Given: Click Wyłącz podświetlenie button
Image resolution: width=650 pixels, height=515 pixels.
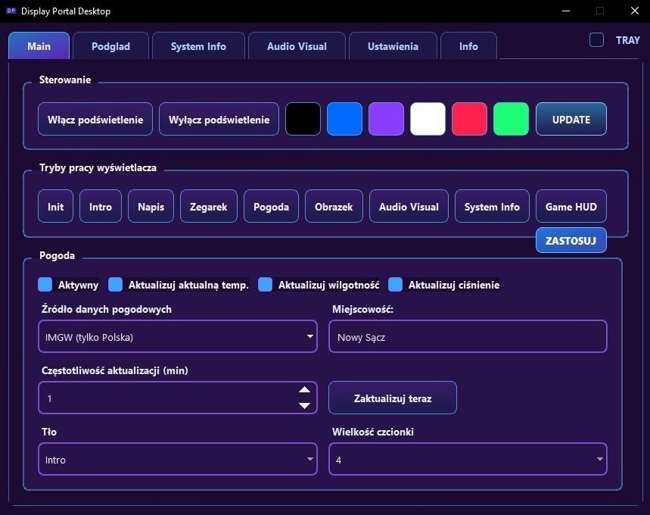Looking at the screenshot, I should 219,119.
